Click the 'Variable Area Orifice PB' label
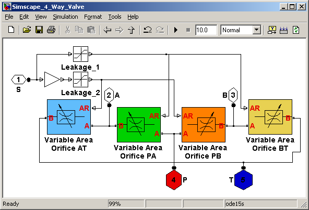The width and height of the screenshot is (309, 210). click(203, 152)
